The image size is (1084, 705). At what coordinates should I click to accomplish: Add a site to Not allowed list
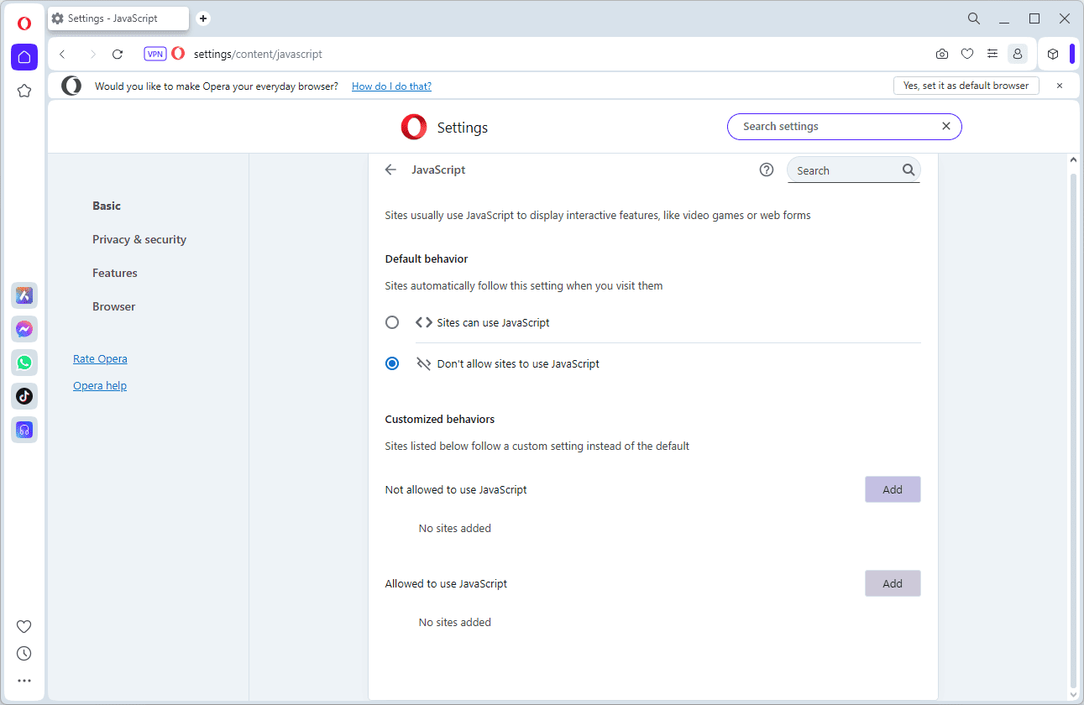point(893,489)
